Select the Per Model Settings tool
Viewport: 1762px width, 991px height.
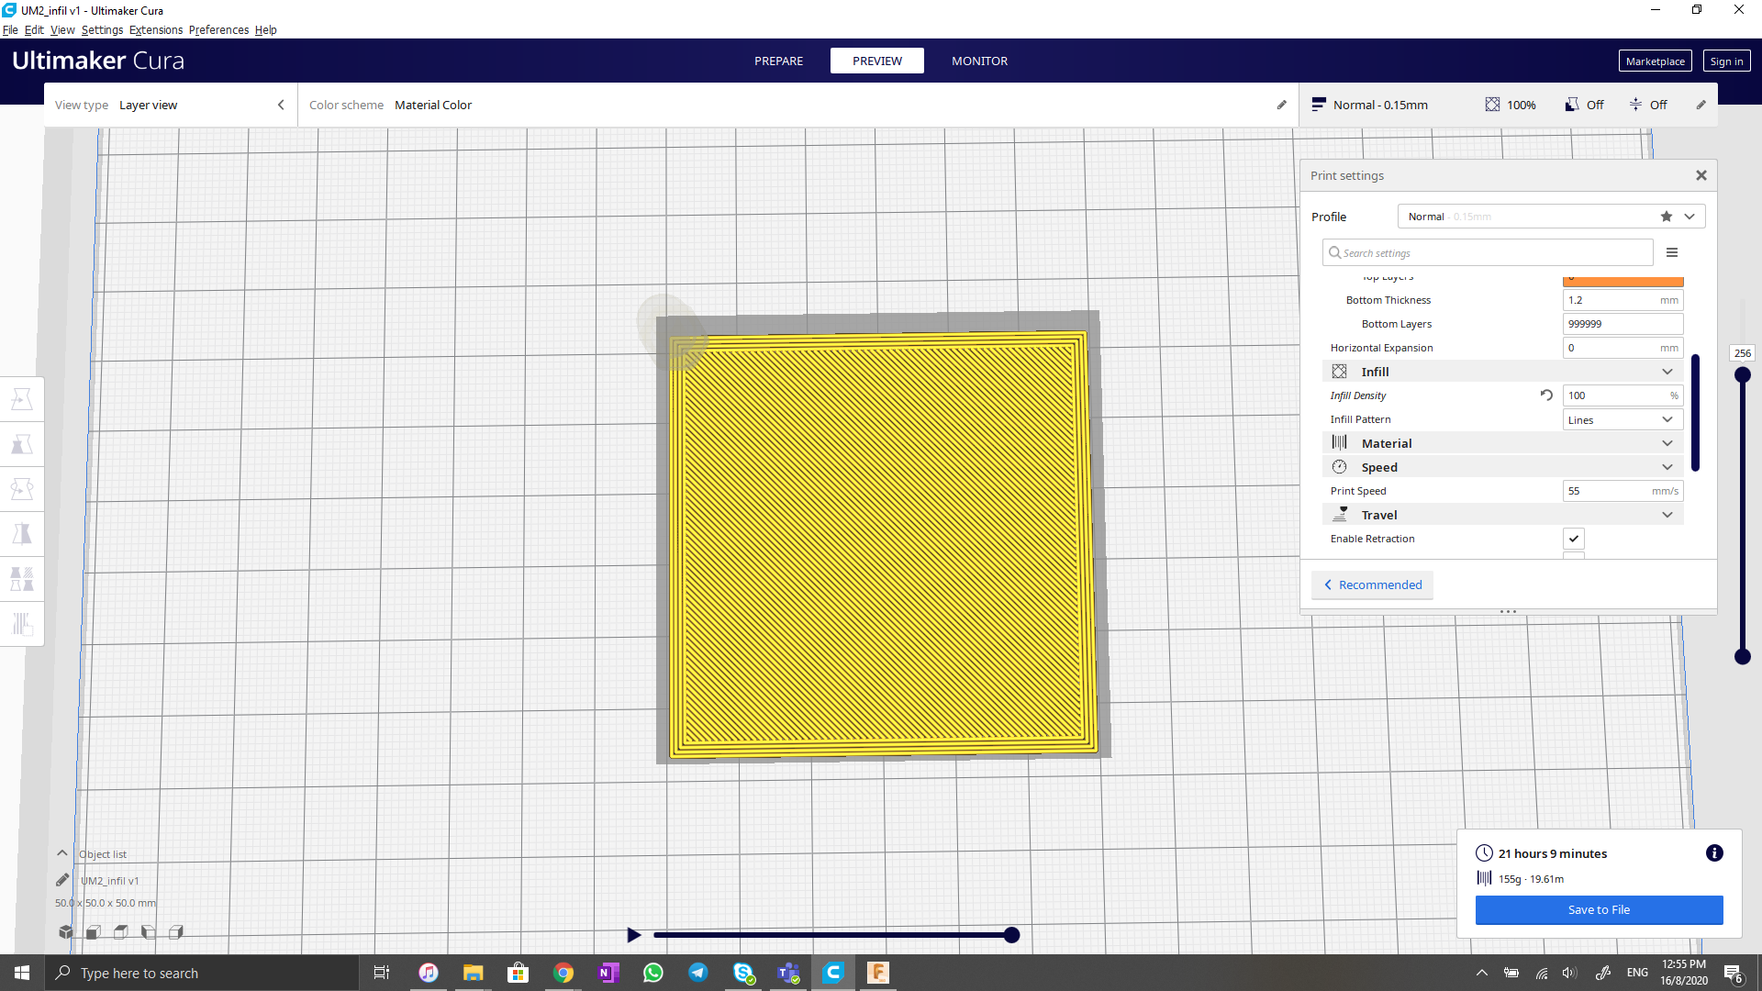22,579
